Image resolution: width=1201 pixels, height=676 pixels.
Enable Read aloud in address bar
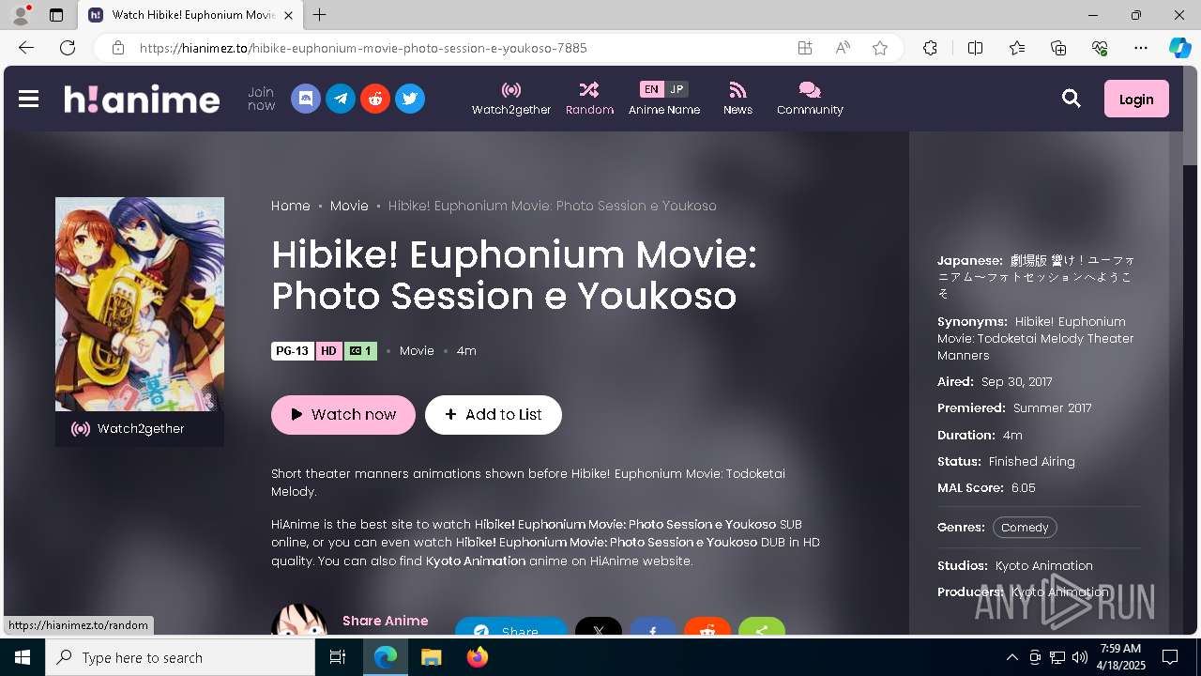(x=843, y=48)
